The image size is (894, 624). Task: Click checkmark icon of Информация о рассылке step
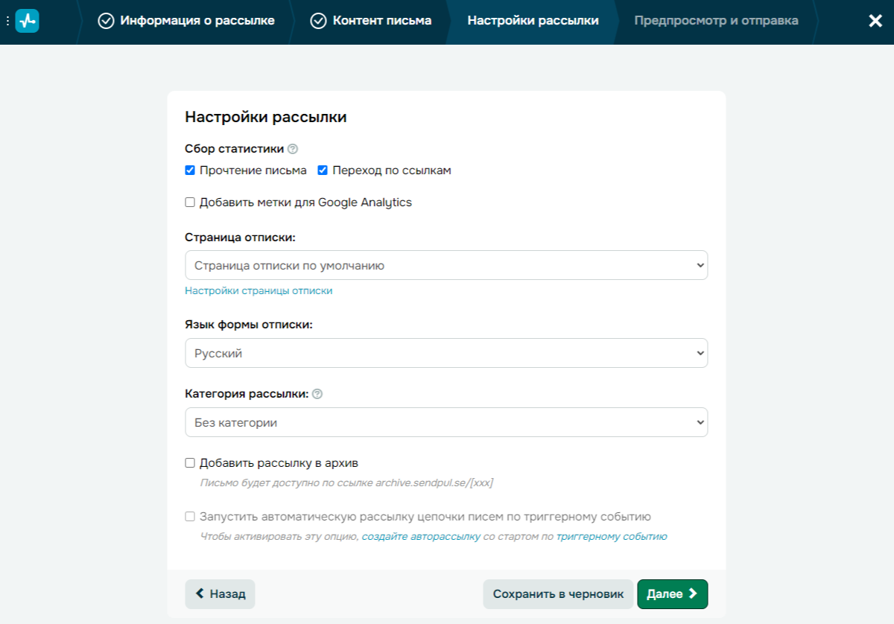(106, 21)
